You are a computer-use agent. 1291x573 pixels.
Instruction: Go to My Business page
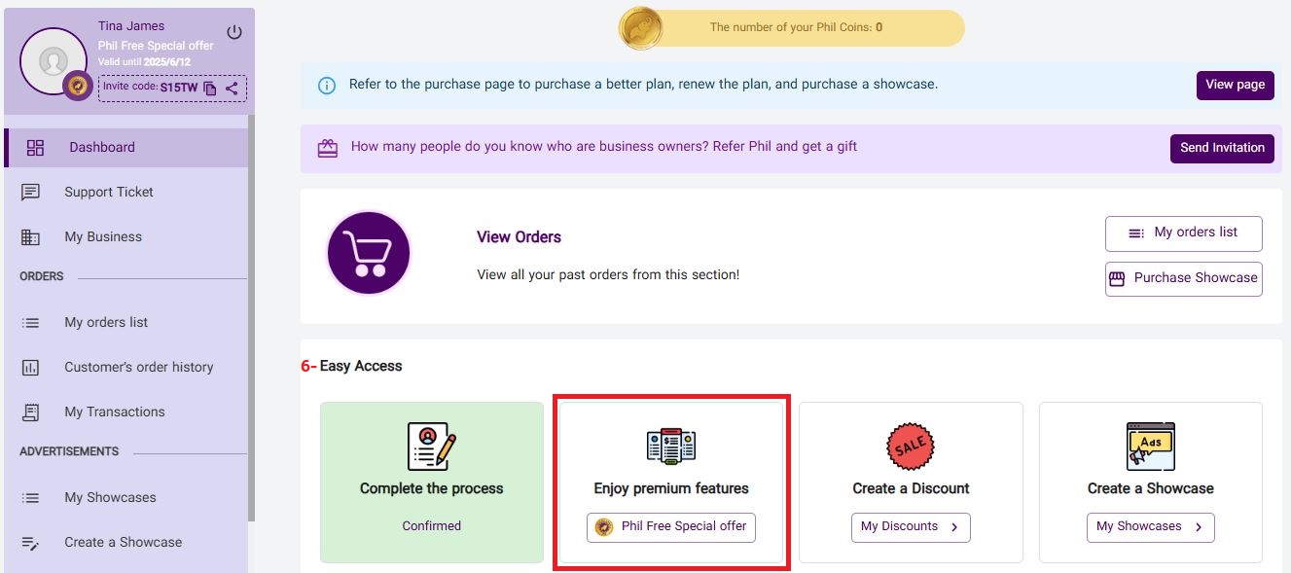[x=103, y=237]
